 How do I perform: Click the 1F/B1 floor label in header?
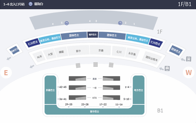coord(184,4)
